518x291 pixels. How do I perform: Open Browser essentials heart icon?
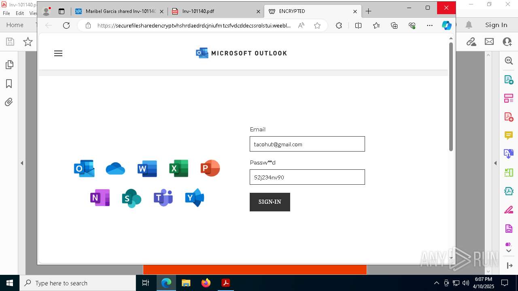412,25
